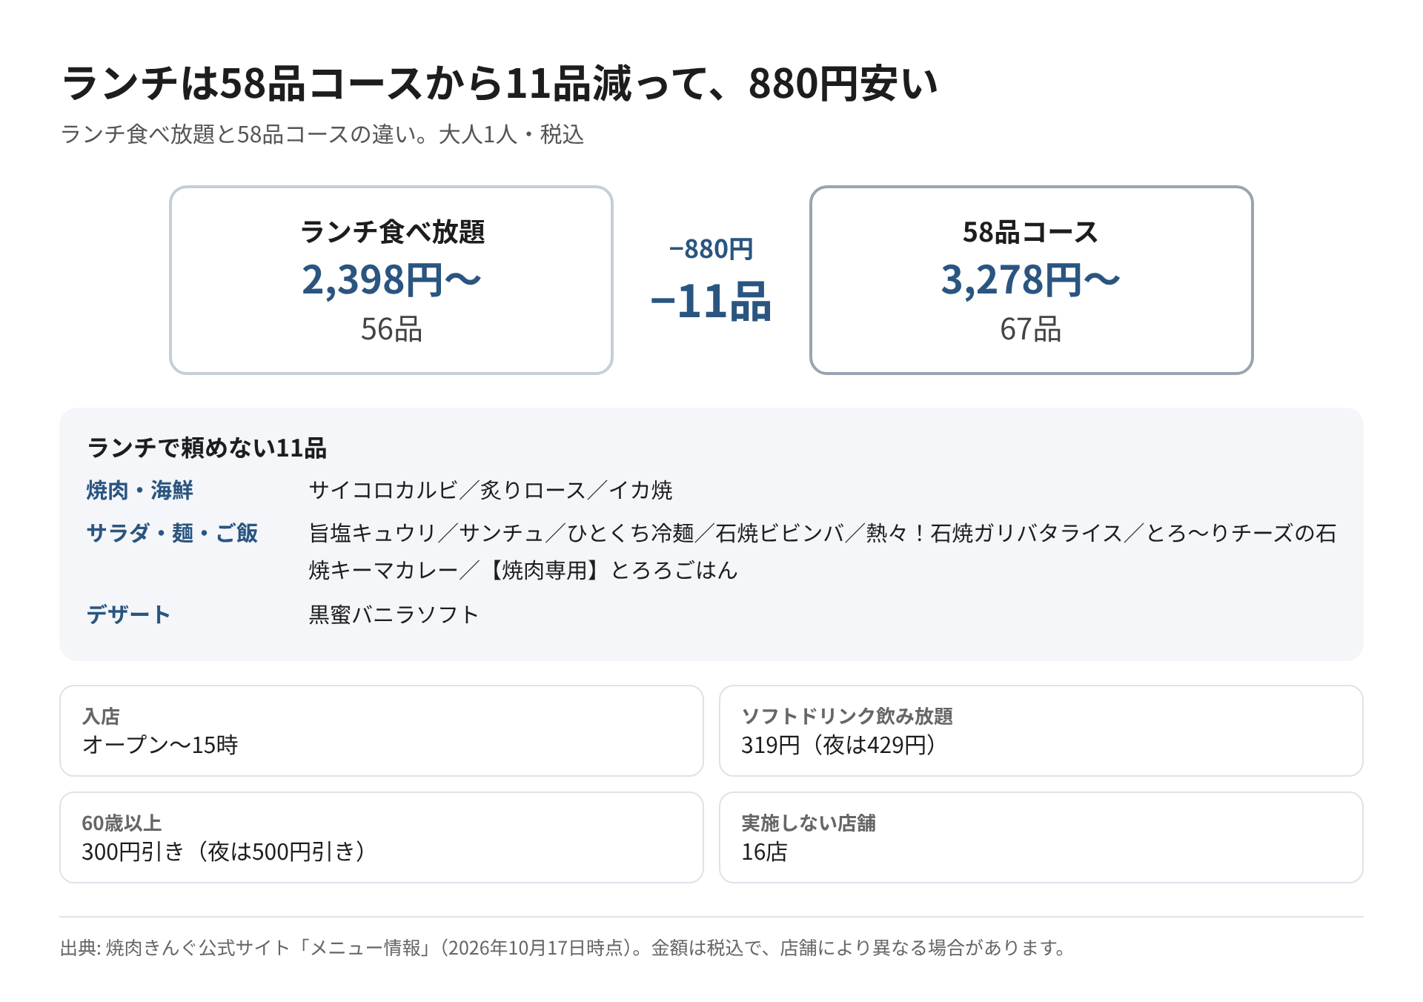
Task: Click the 67品 item count
Action: [1031, 329]
